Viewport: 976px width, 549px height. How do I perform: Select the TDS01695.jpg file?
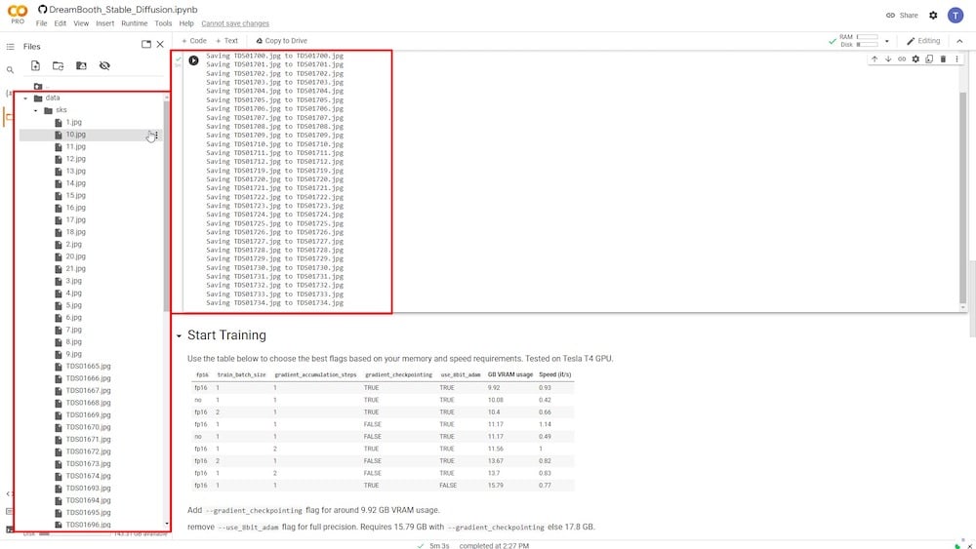(89, 513)
